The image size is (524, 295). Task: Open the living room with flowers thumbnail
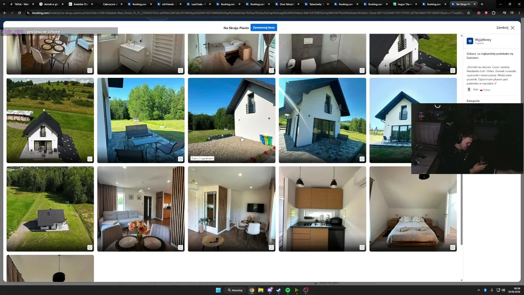[x=141, y=209]
